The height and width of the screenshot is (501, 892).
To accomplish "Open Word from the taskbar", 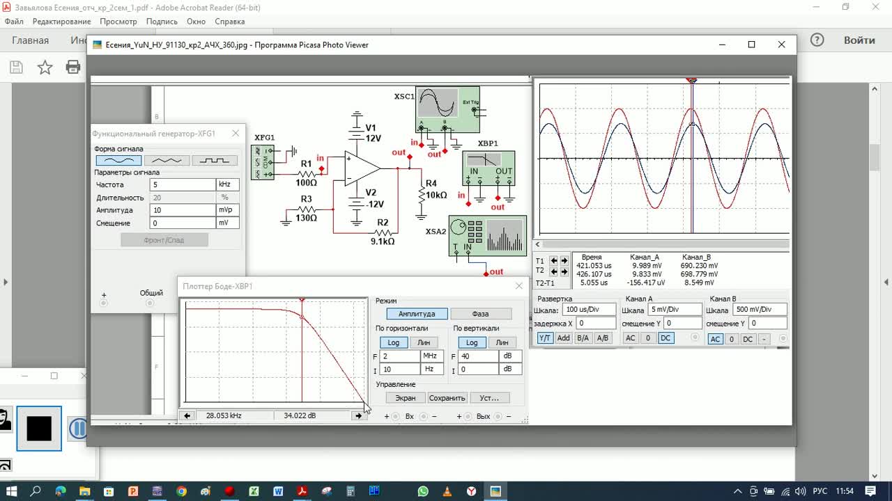I will point(278,491).
